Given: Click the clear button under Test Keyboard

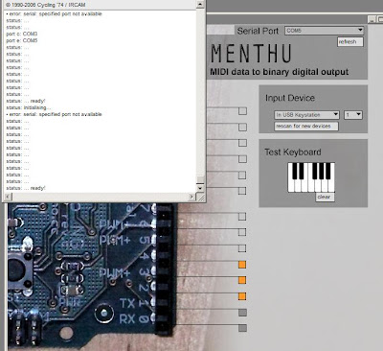Looking at the screenshot, I should click(x=325, y=197).
